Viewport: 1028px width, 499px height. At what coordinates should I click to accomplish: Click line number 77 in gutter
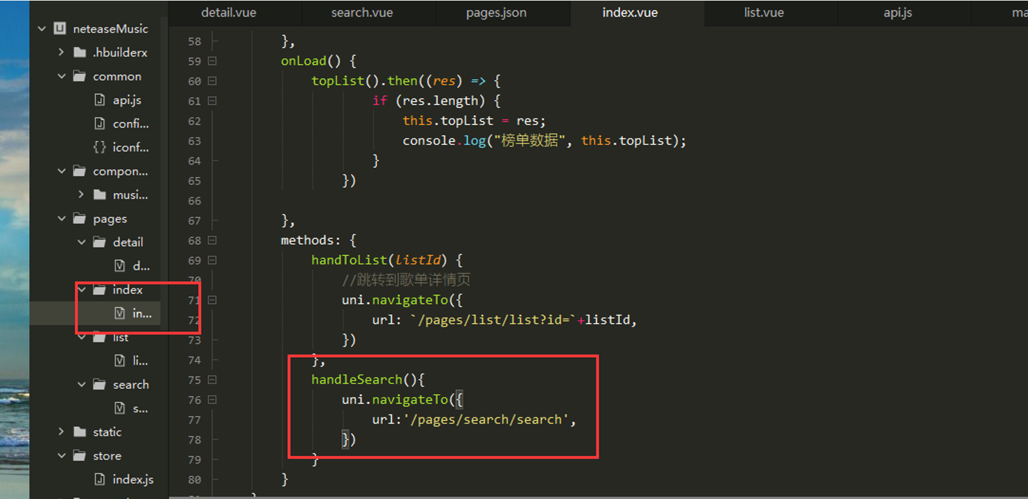[x=195, y=420]
